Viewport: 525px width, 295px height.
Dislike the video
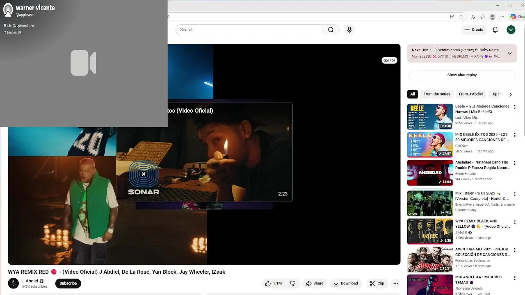tap(292, 283)
